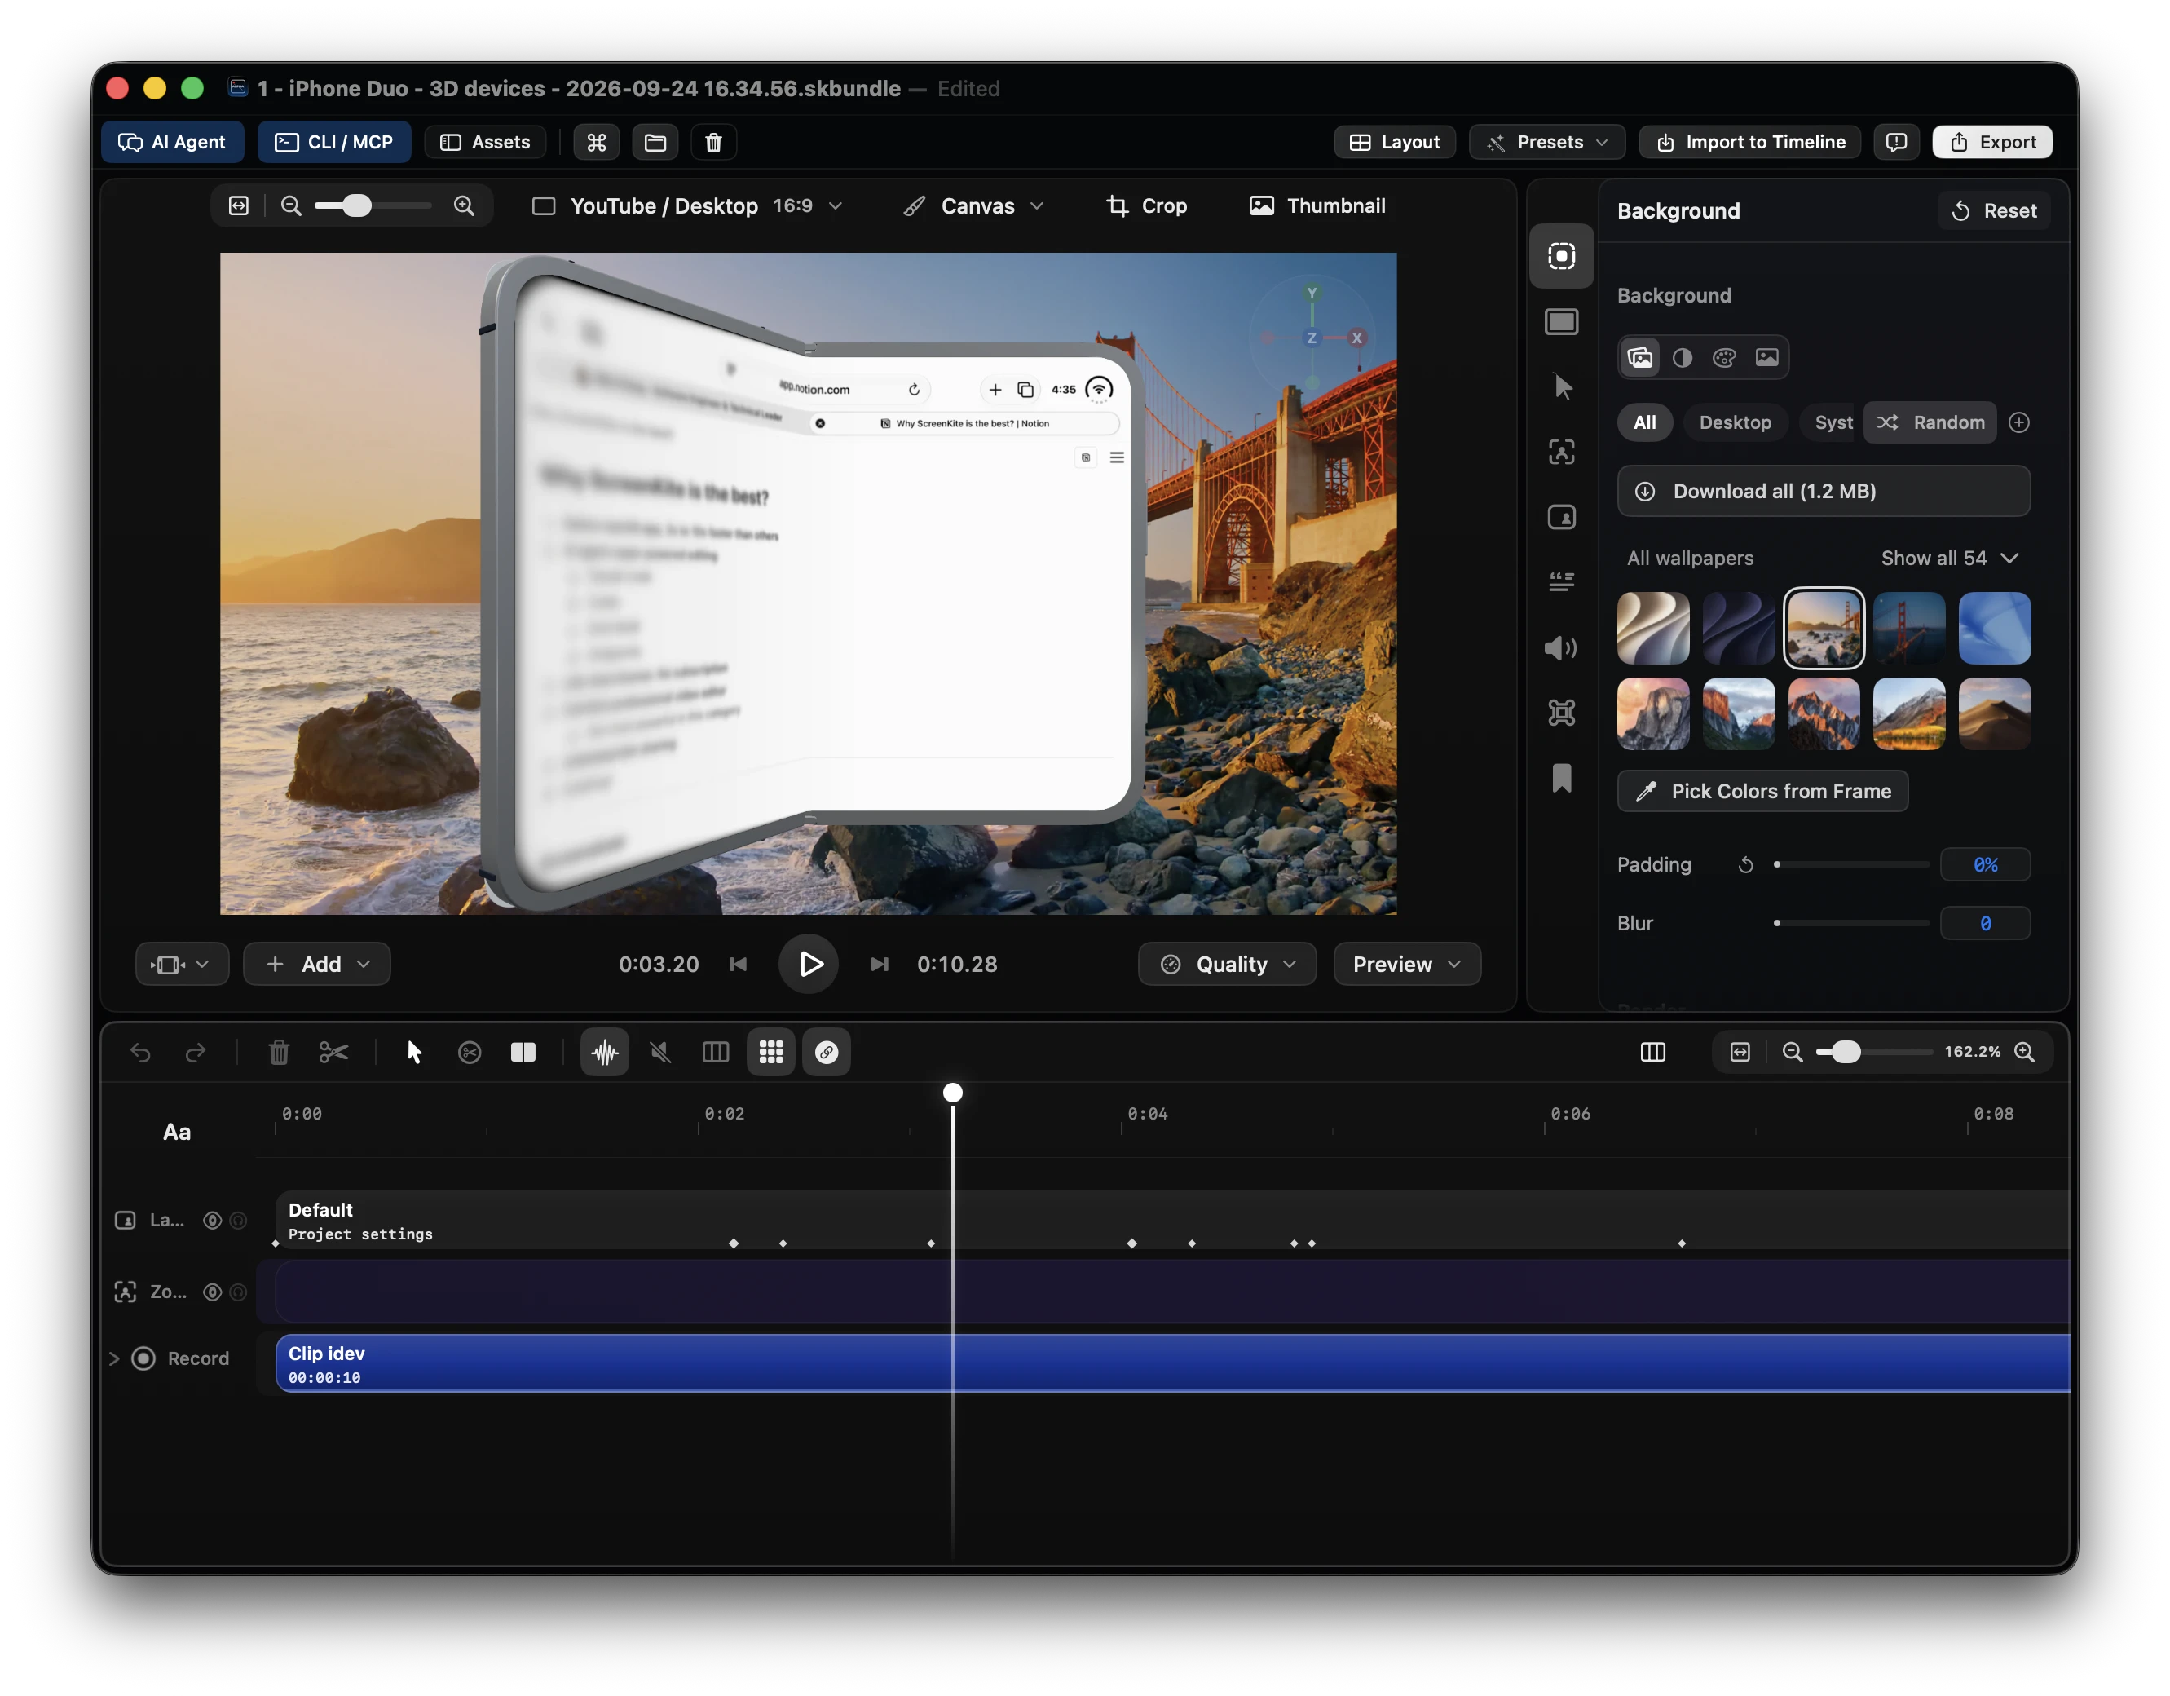Expand Show all 54 wallpapers
The width and height of the screenshot is (2170, 1696).
click(x=1949, y=559)
